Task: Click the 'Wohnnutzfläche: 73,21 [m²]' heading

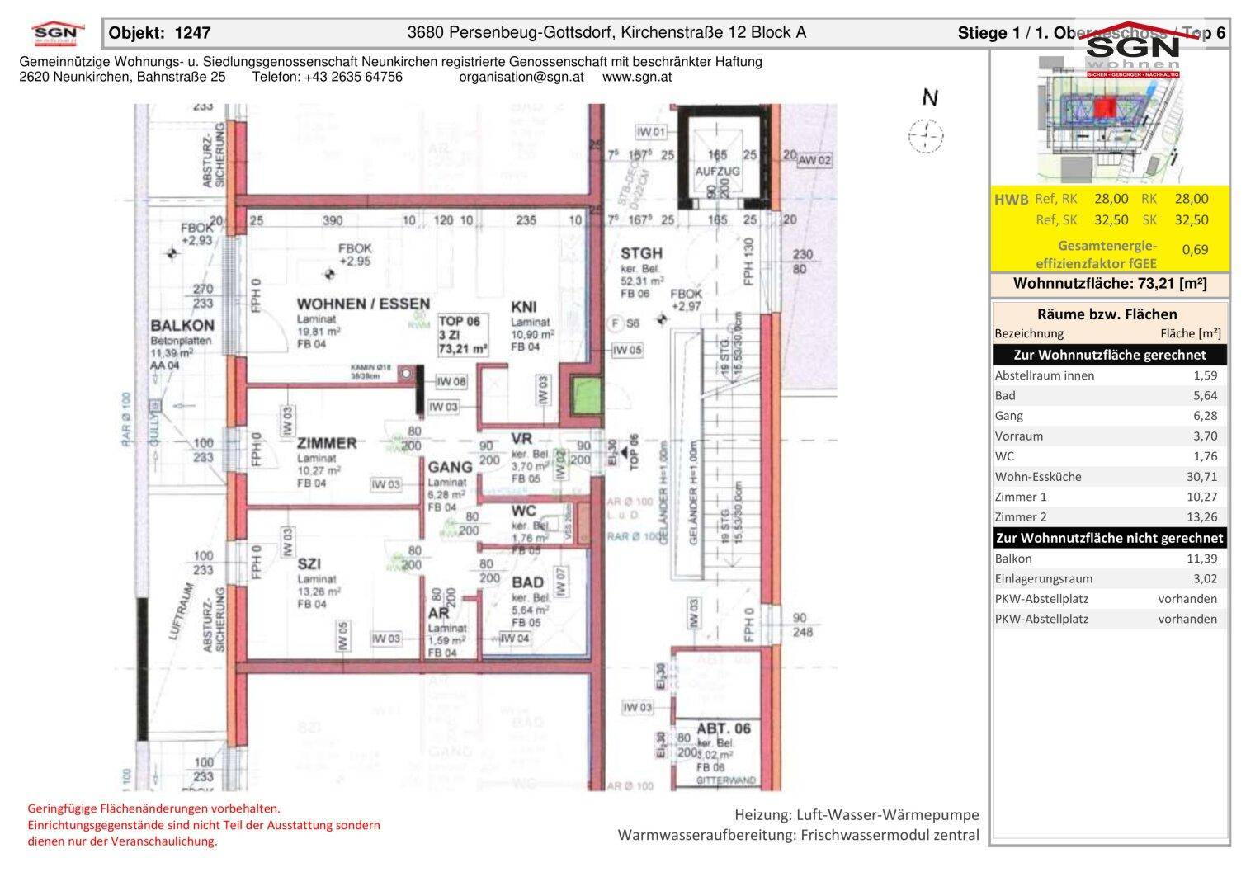Action: (x=1110, y=284)
